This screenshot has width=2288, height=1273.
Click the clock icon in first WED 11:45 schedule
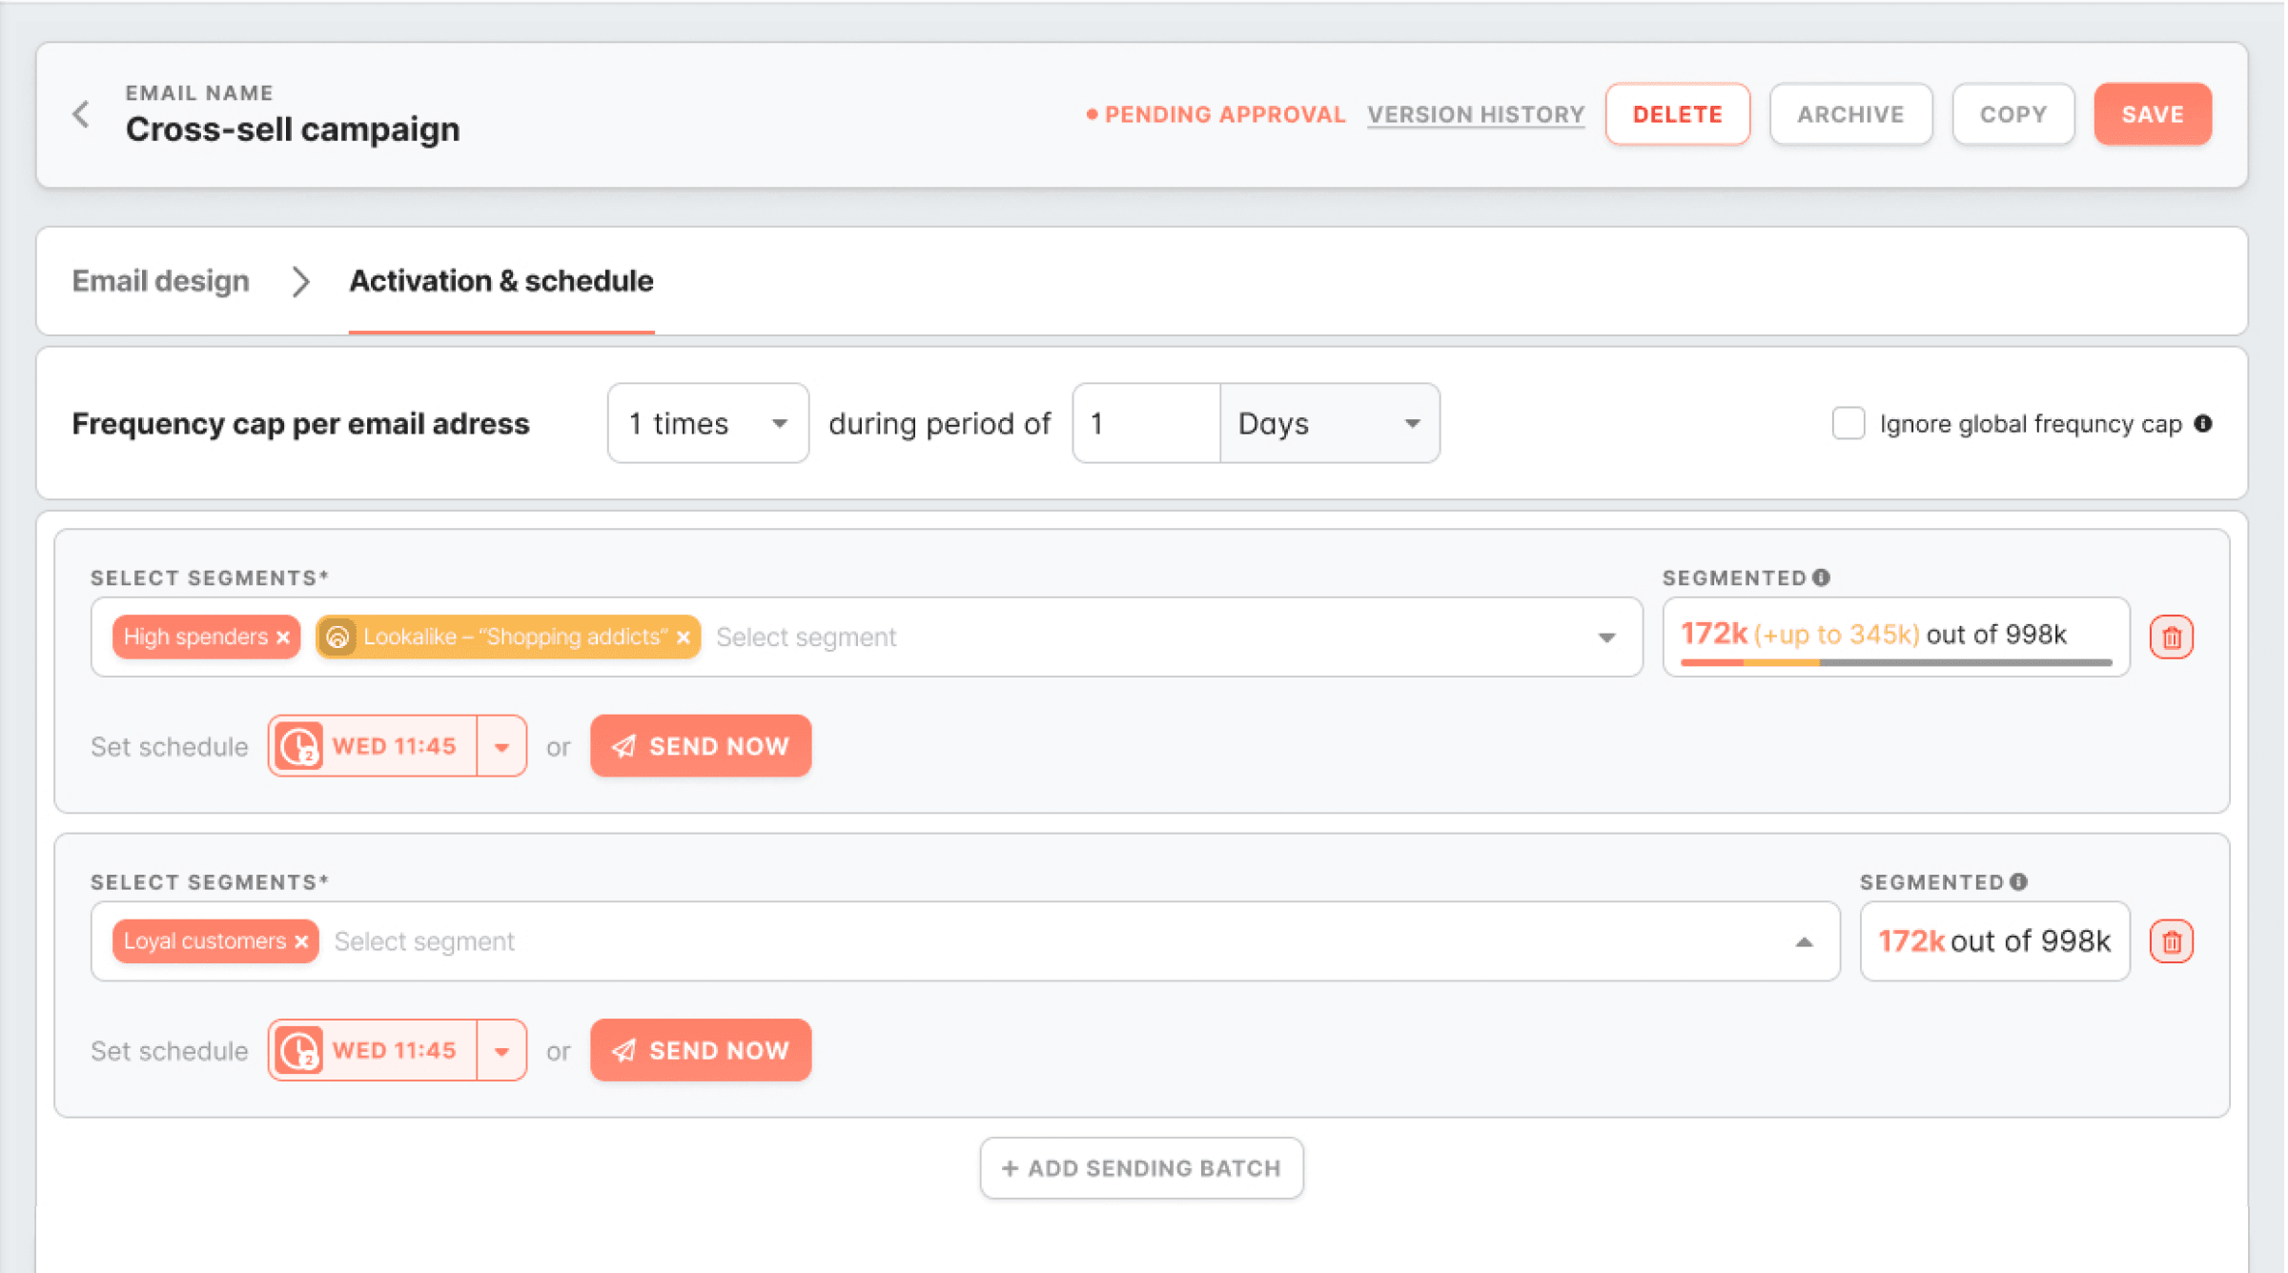[x=300, y=745]
